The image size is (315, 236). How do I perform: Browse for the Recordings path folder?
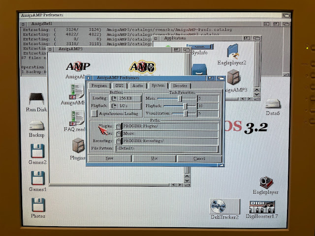pyautogui.click(x=119, y=141)
